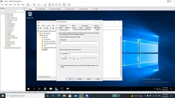Select the Domain Controllers tree item
175x98 pixels.
click(49, 41)
